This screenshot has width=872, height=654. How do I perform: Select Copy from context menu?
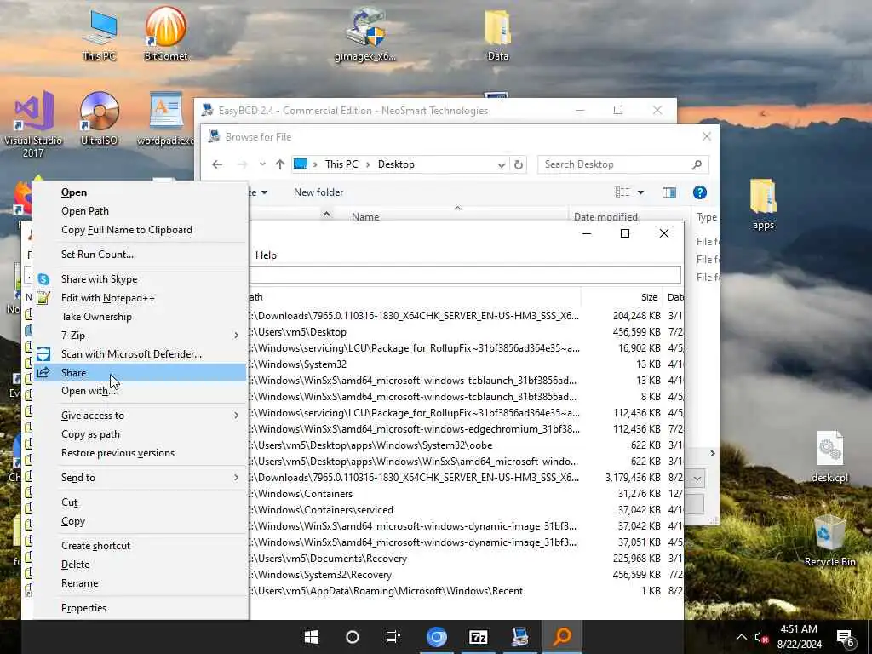coord(139,521)
